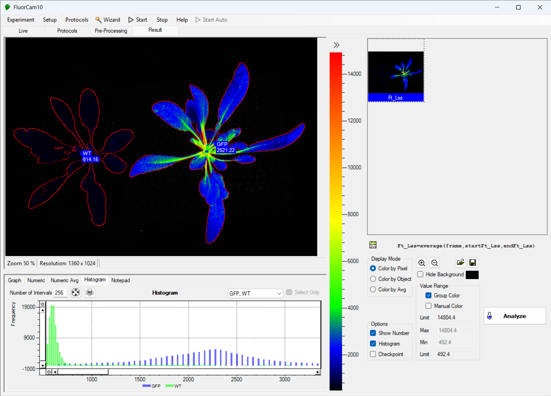Click the fit-to-view arrows icon in histogram

[x=76, y=293]
